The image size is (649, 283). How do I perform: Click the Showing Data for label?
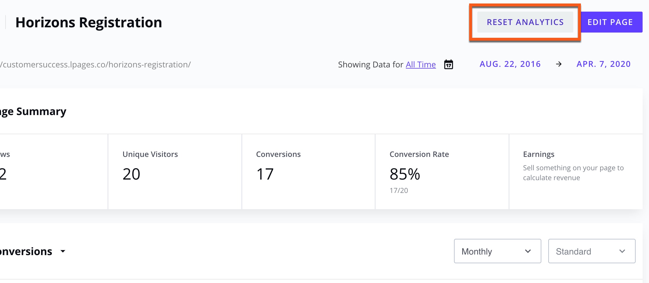point(370,65)
